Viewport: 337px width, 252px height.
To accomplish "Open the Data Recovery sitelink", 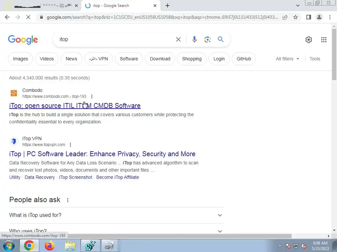I will point(40,177).
